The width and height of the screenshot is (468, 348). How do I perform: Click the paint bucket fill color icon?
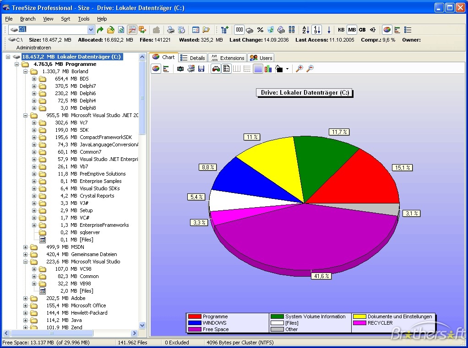pos(279,69)
